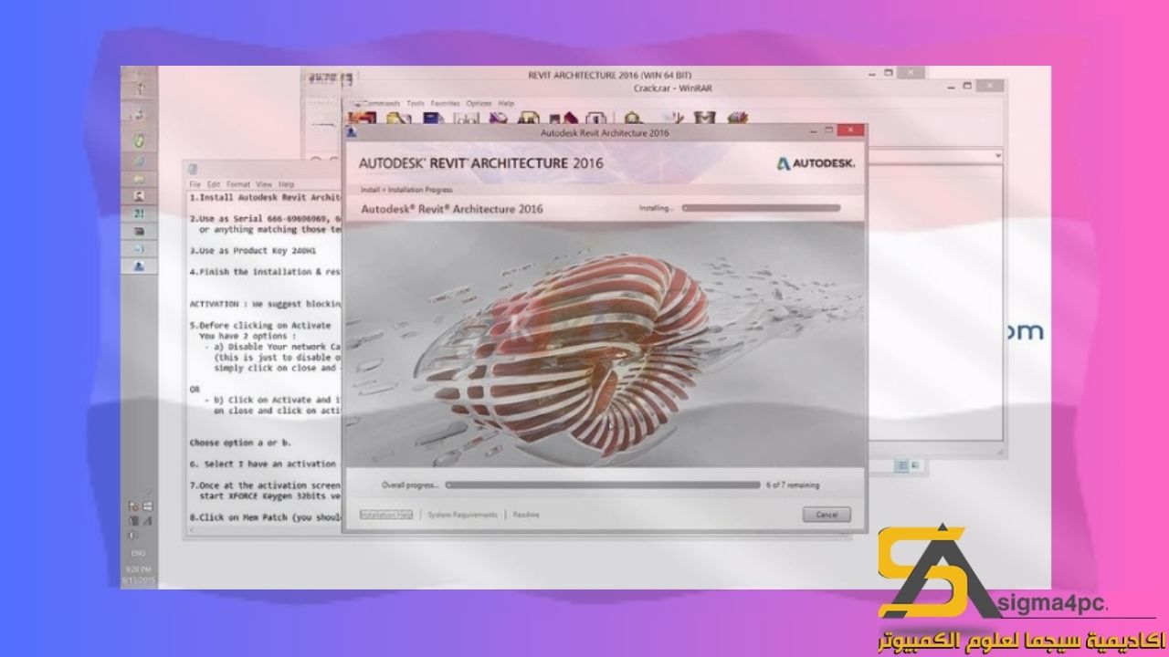The image size is (1169, 657).
Task: Click the VirusScan icon in WinRAR toolbar
Action: click(x=634, y=118)
